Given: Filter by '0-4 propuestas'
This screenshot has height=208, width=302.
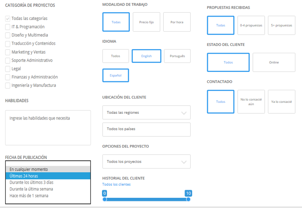Looking at the screenshot, I should point(251,25).
